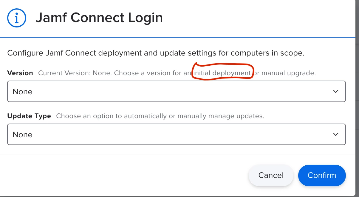This screenshot has height=197, width=359.
Task: Click the Version field label
Action: pos(20,73)
